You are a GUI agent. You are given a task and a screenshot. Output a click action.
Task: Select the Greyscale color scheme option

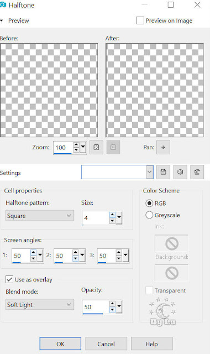click(x=149, y=215)
